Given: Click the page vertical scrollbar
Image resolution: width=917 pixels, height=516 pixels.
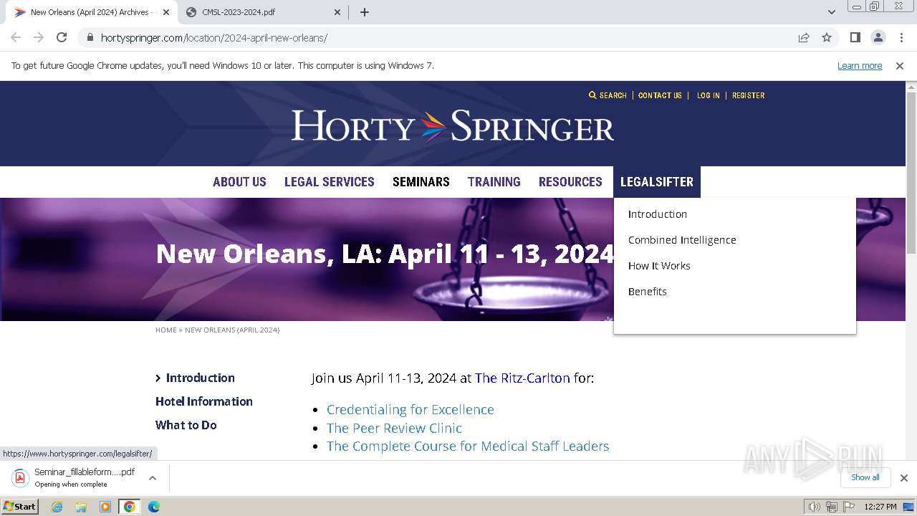Looking at the screenshot, I should [x=911, y=172].
